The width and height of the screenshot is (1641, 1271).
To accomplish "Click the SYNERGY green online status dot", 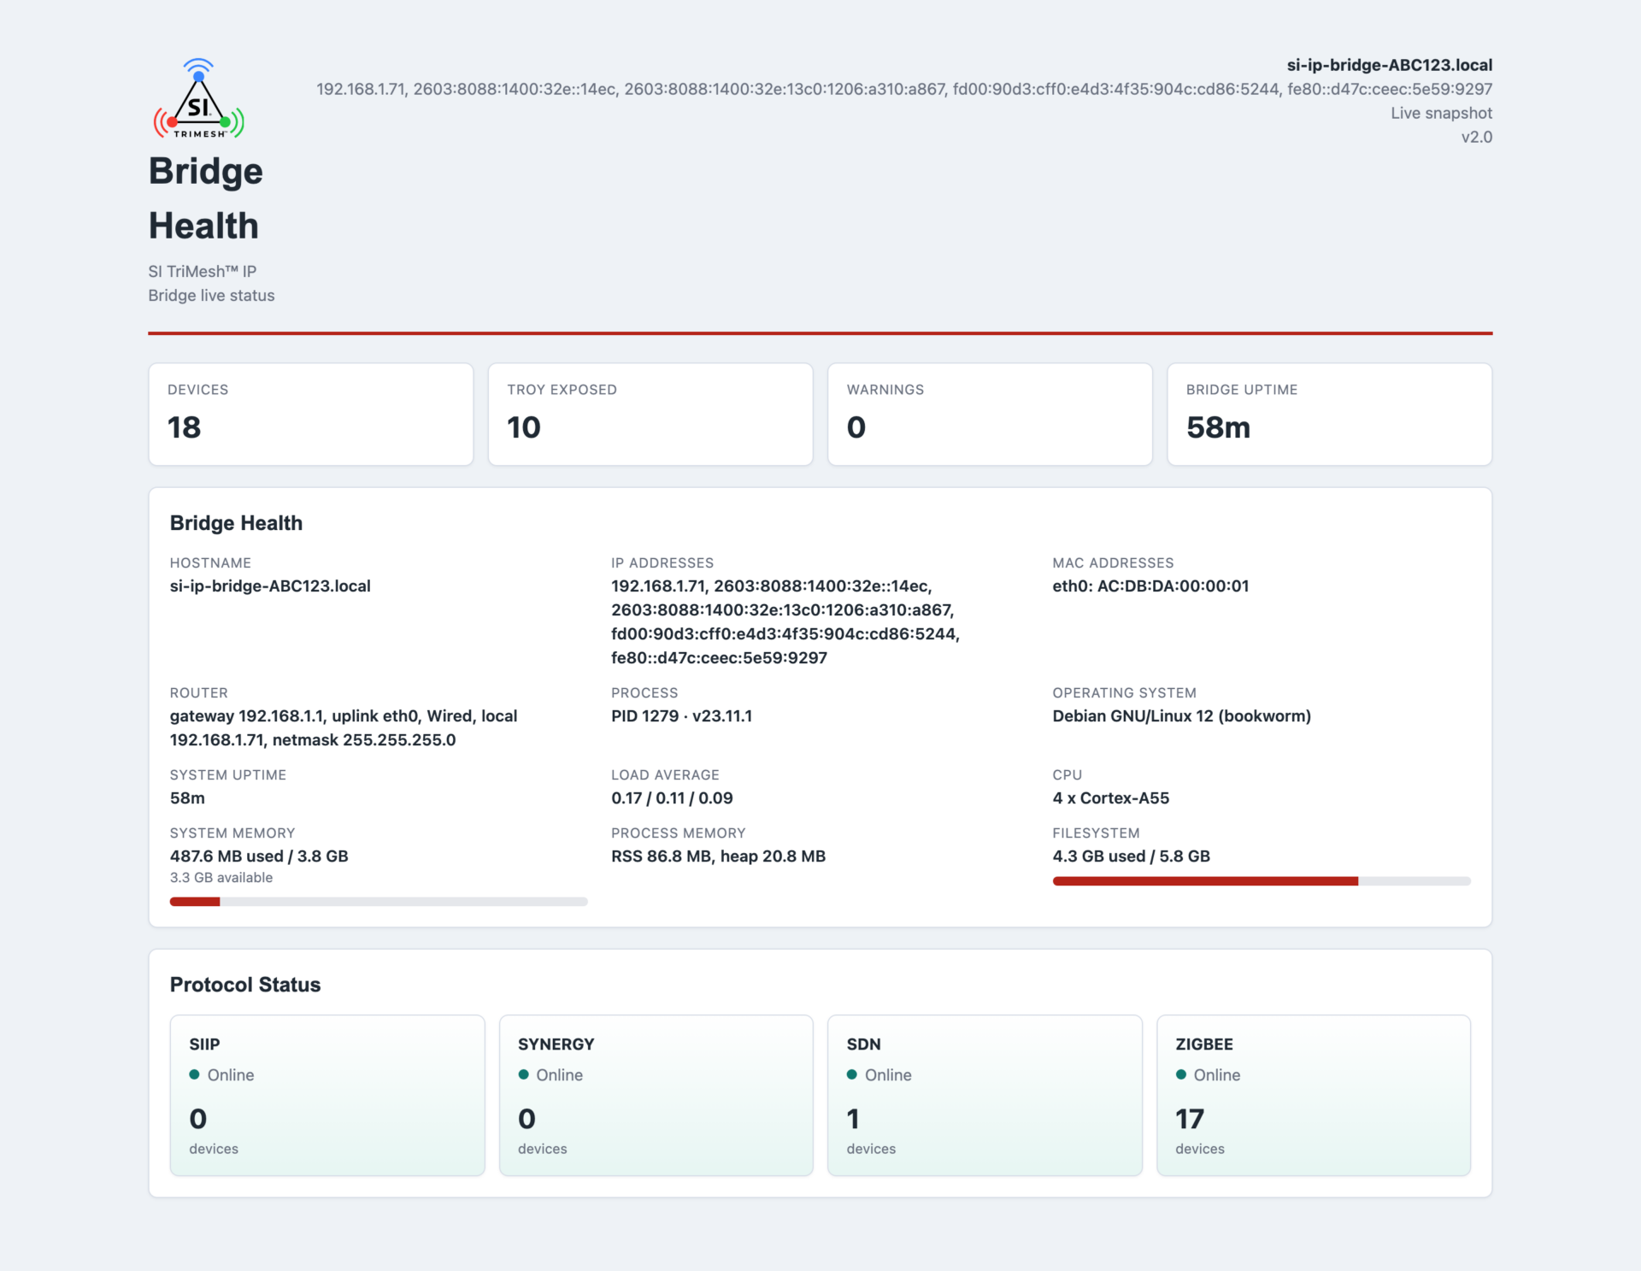I will pos(523,1074).
